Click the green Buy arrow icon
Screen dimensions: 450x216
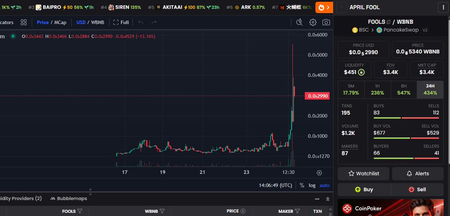[x=358, y=189]
